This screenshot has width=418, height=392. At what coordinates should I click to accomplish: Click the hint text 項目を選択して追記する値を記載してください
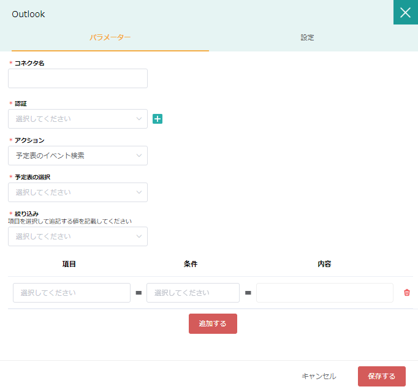(x=70, y=221)
